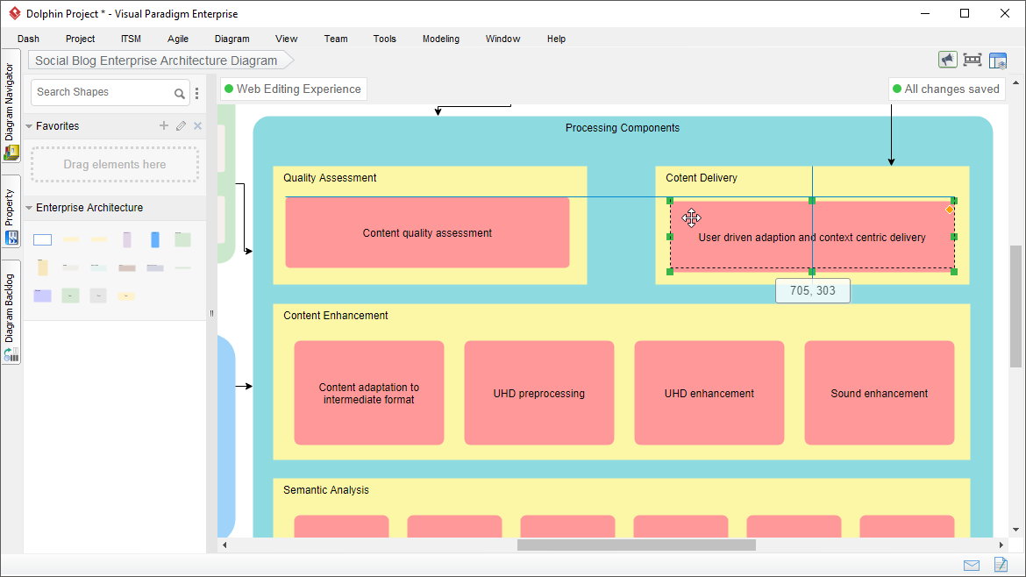
Task: Select the gray-blue rectangle palette shape
Action: (x=155, y=267)
